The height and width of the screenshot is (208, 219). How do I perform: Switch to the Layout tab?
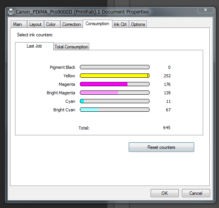pos(36,24)
